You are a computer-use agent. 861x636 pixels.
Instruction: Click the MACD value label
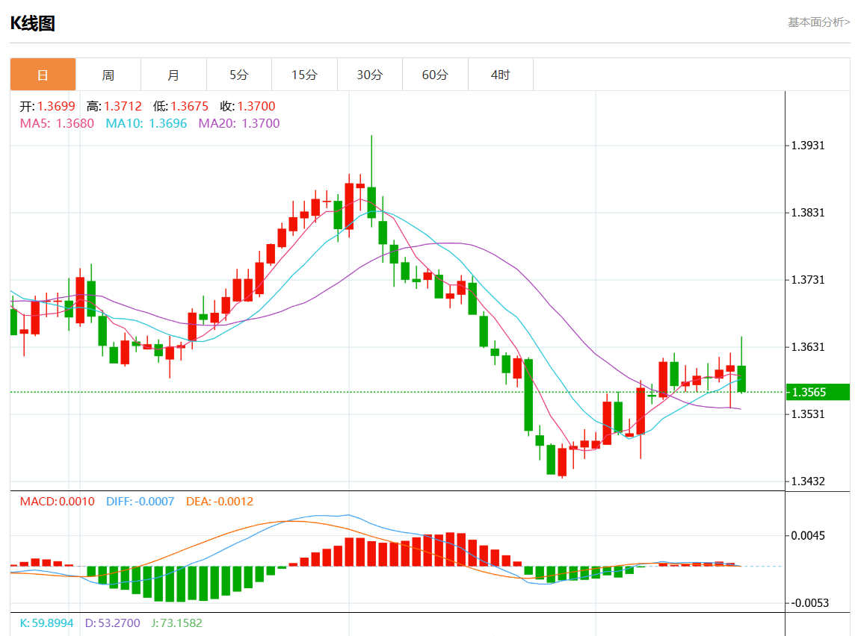click(x=57, y=502)
